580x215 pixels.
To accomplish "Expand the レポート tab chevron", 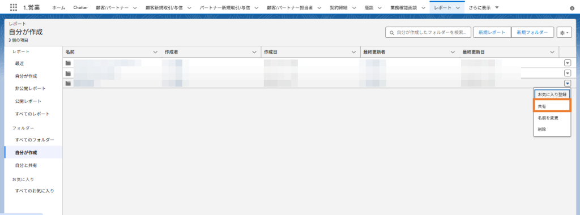I will point(458,8).
